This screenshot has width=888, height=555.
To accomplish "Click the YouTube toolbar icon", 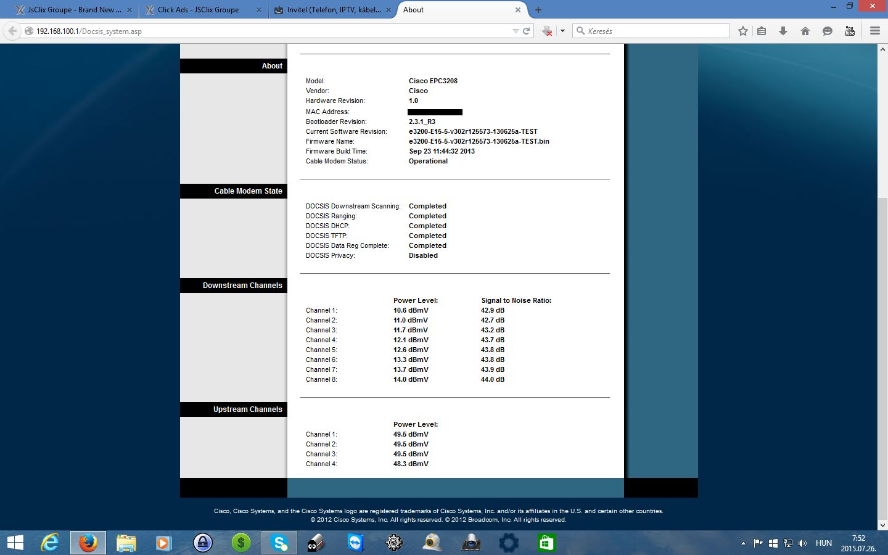I will pyautogui.click(x=850, y=31).
